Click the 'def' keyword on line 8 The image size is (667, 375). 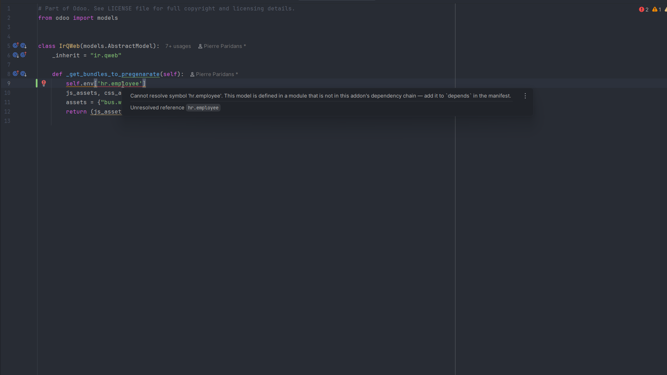click(x=57, y=74)
